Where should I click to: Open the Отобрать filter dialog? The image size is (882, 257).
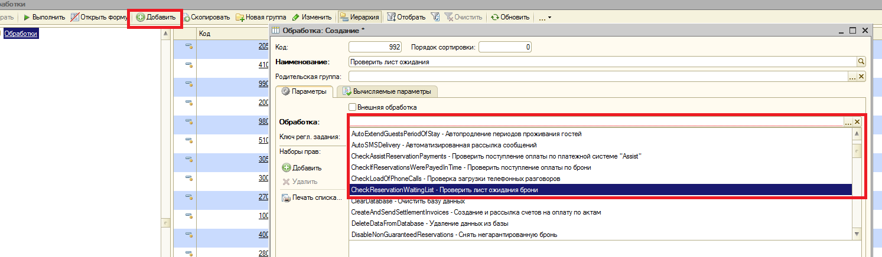click(406, 17)
